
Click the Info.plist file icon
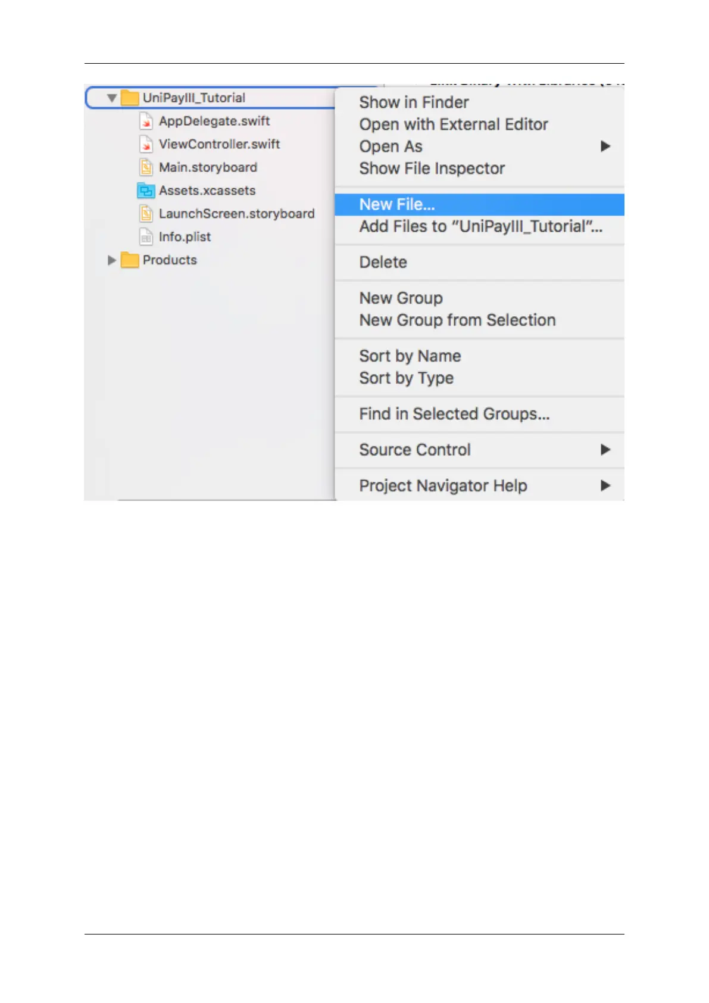click(x=146, y=237)
